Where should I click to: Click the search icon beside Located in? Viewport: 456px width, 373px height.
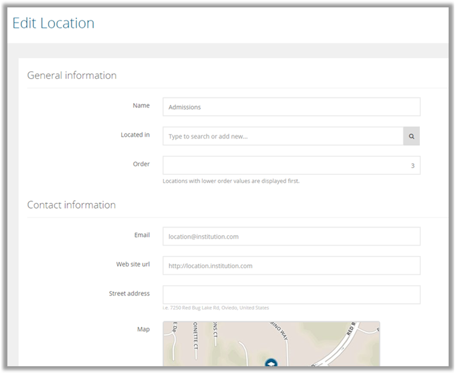[411, 136]
